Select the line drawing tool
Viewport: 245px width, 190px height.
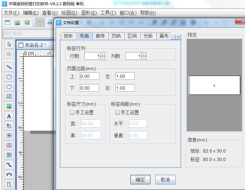coord(9,67)
